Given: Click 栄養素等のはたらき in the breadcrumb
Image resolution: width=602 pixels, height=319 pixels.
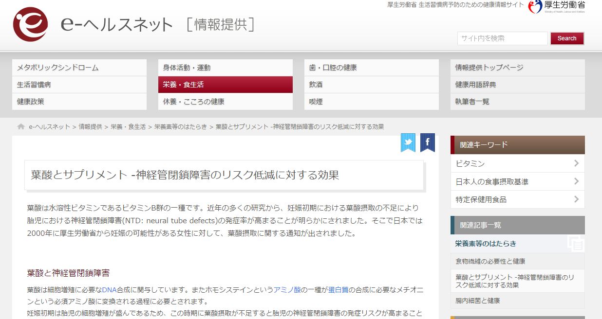Looking at the screenshot, I should [x=181, y=127].
